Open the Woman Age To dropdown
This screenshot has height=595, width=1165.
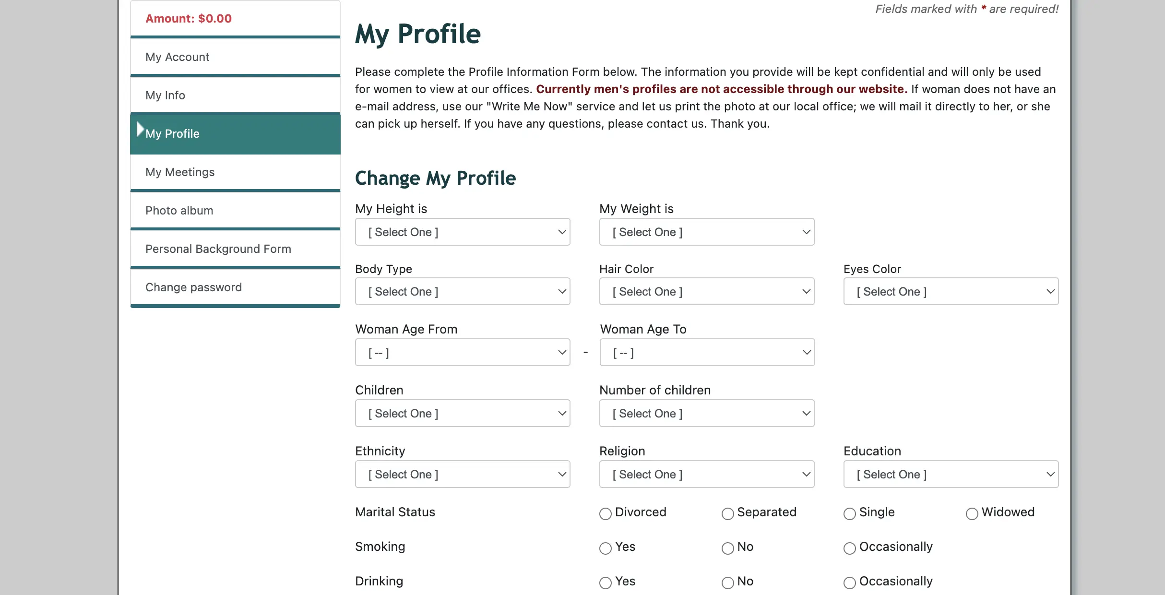707,353
